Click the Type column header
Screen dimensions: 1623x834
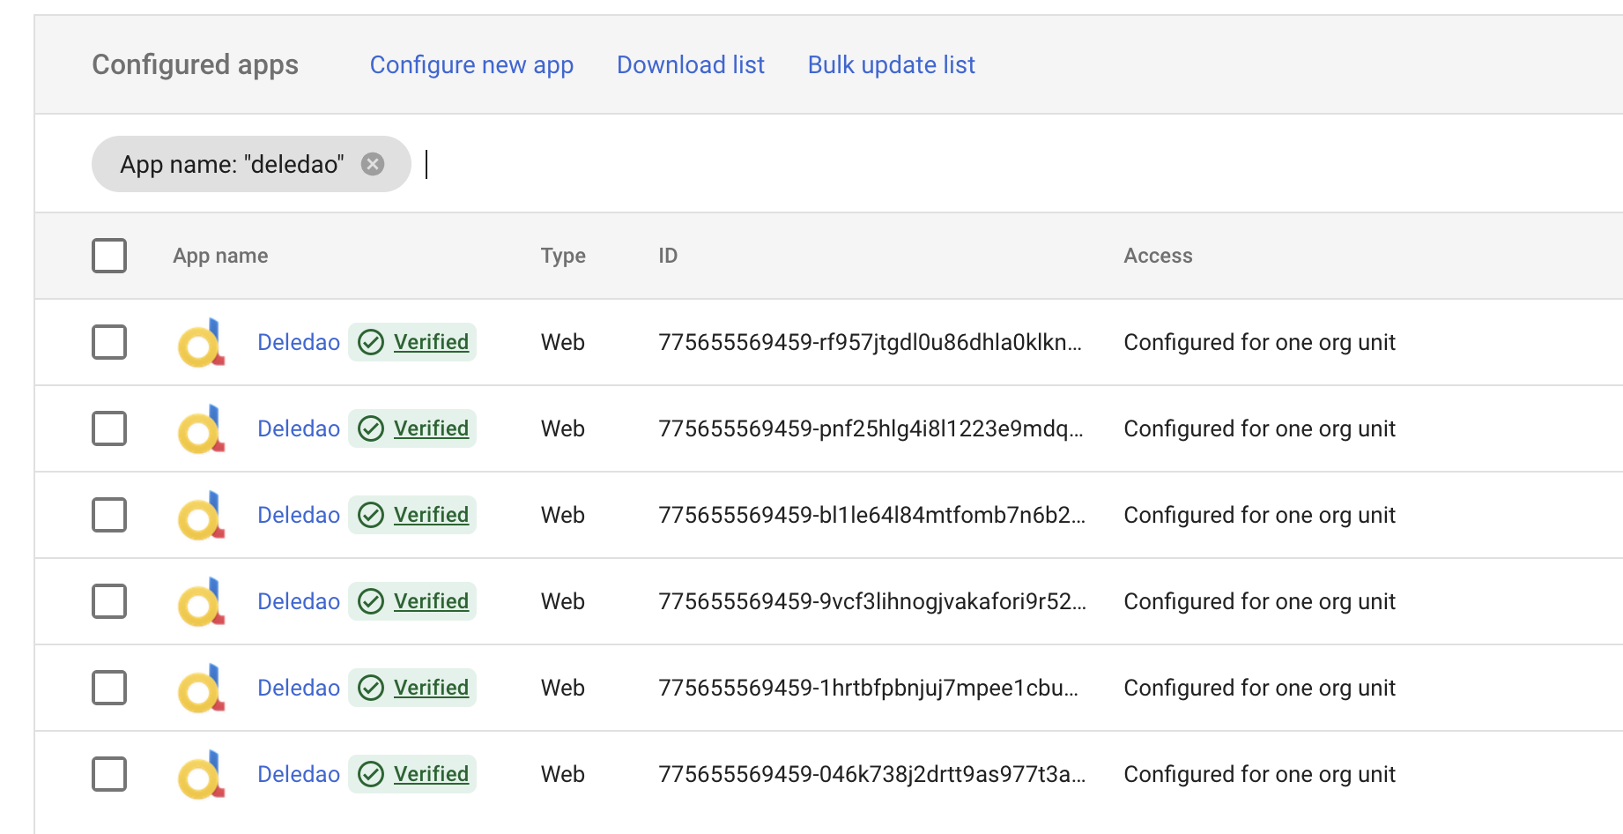563,256
